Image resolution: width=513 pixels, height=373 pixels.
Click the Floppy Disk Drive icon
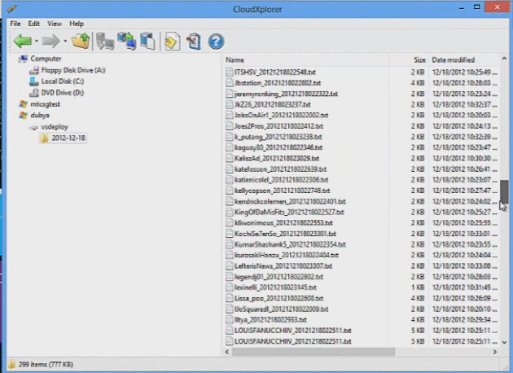click(x=34, y=70)
